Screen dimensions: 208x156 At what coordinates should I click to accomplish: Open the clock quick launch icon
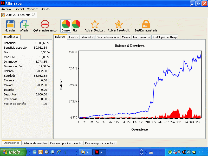(41, 152)
